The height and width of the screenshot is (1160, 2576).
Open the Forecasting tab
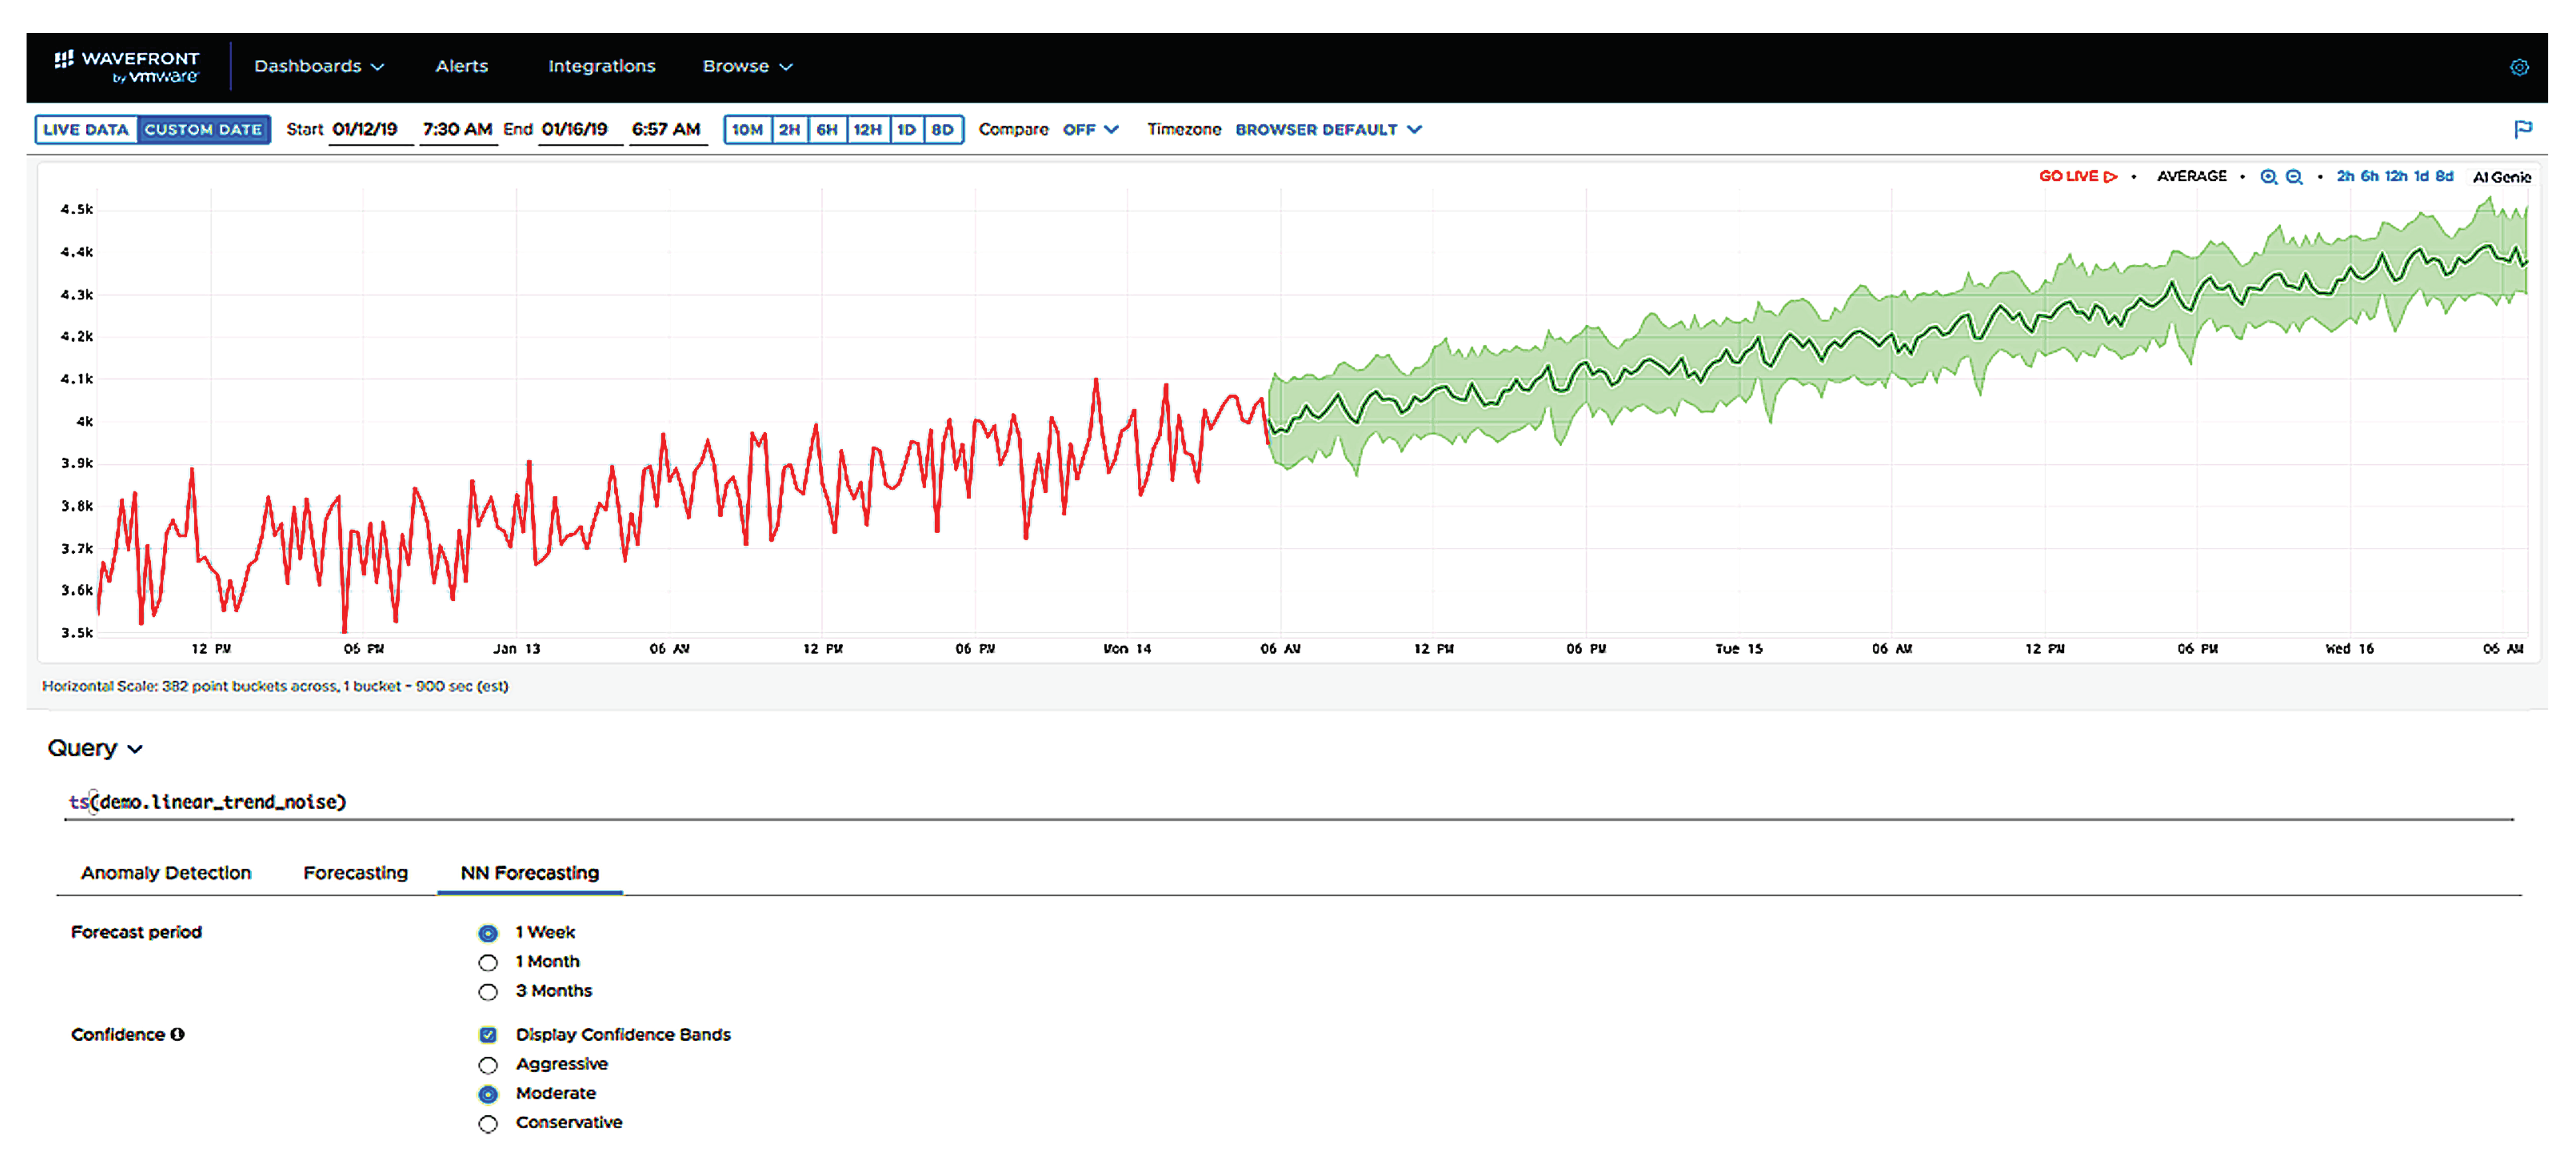(355, 873)
